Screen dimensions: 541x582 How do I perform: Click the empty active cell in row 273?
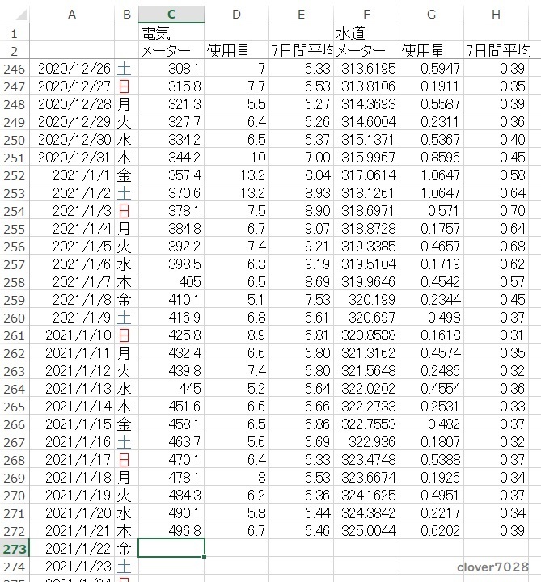point(171,548)
